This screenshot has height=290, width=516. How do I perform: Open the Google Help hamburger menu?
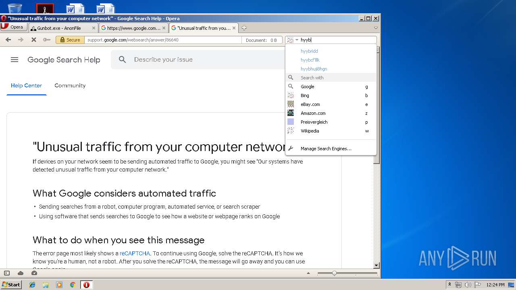[x=15, y=60]
